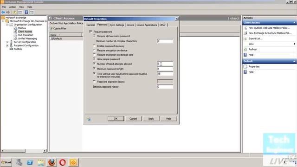Launch PowerShell from the taskbar
The height and width of the screenshot is (167, 297).
30,162
